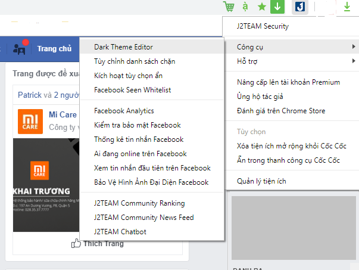Image resolution: width=359 pixels, height=270 pixels.
Task: Open Facebook Analytics tool
Action: pyautogui.click(x=152, y=111)
